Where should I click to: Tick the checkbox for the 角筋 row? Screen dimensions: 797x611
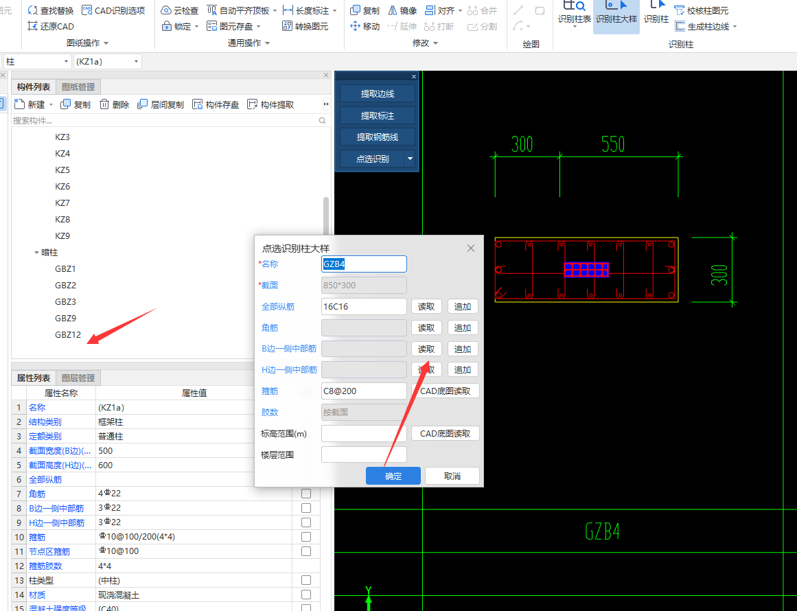[x=306, y=493]
